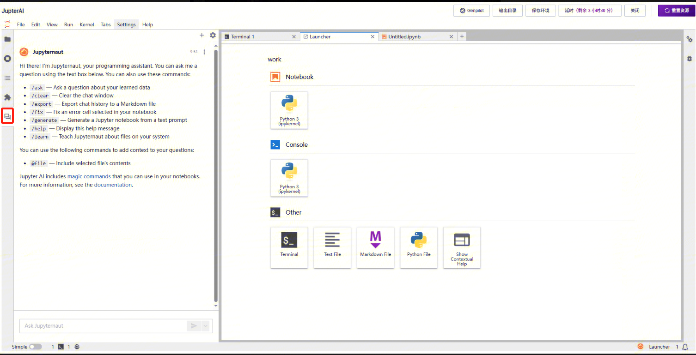The height and width of the screenshot is (355, 696).
Task: Open the File menu
Action: 21,24
